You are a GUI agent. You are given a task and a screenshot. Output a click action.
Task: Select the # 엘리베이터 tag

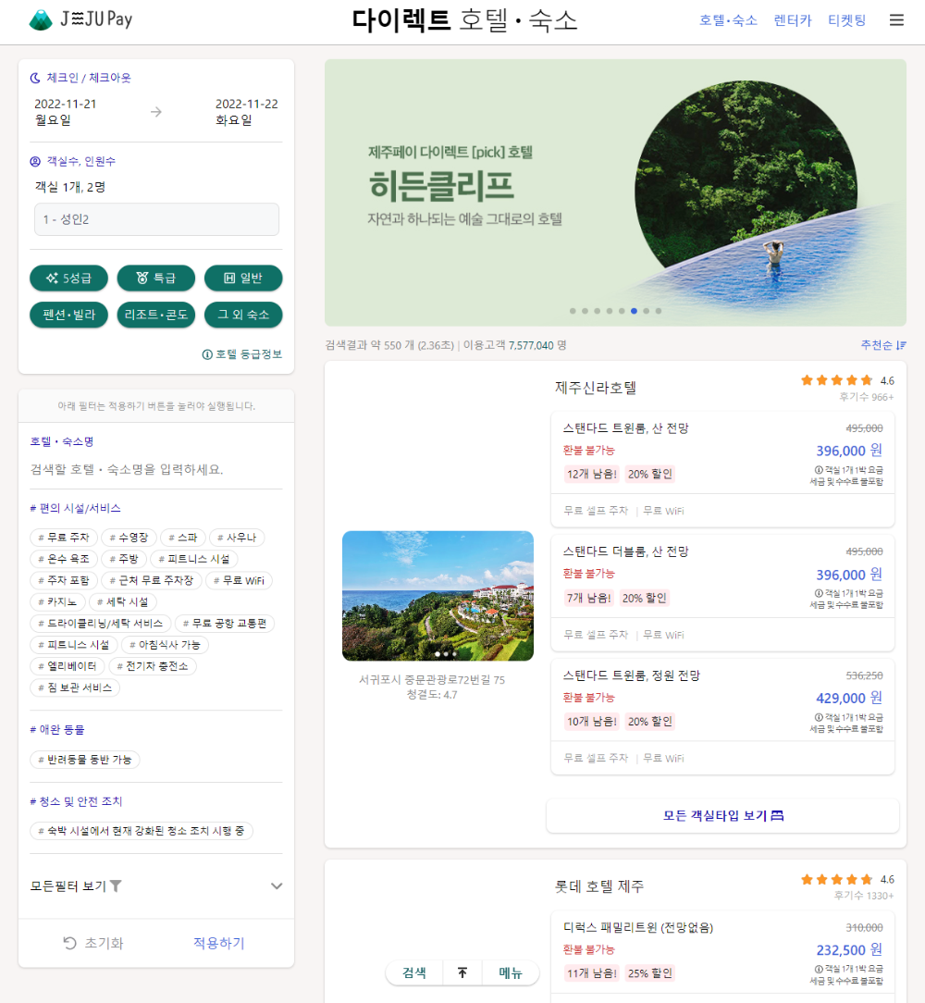coord(68,666)
